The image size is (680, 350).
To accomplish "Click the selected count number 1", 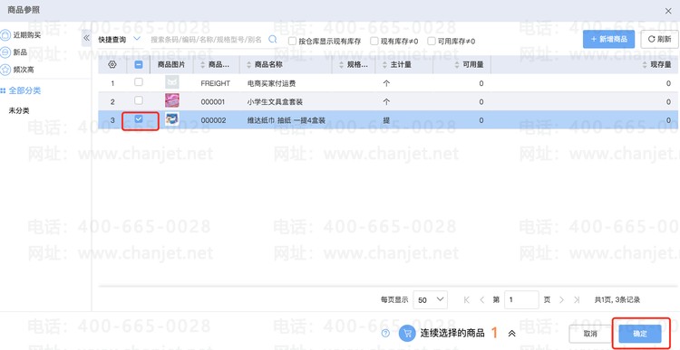I will click(x=494, y=333).
